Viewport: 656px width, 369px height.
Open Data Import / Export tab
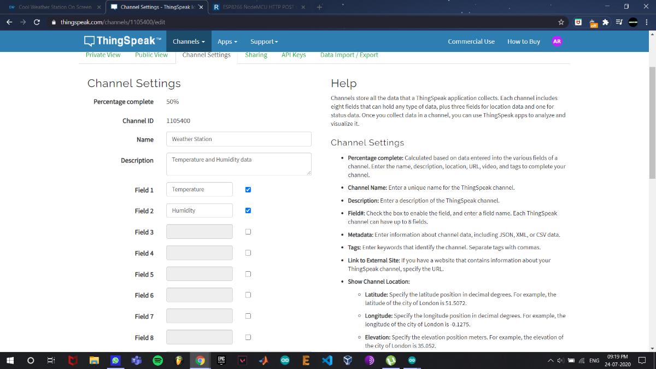pyautogui.click(x=349, y=55)
